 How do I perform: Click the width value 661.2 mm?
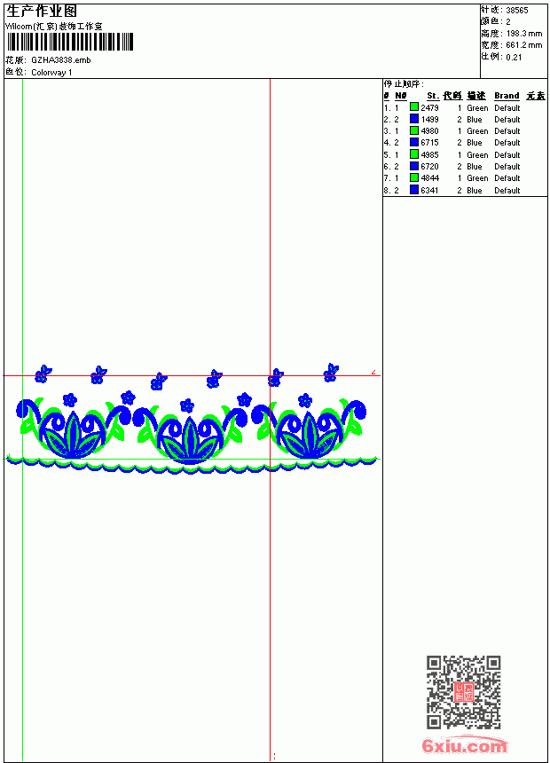coord(523,45)
